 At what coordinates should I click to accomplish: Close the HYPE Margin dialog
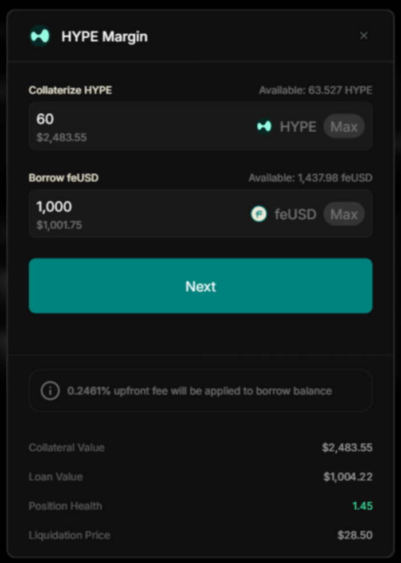pos(364,36)
